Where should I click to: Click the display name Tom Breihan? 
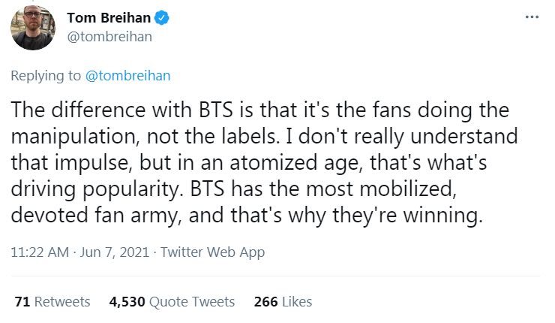109,17
